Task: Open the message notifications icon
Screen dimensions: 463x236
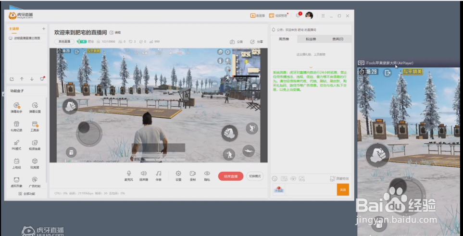Action: tap(298, 15)
